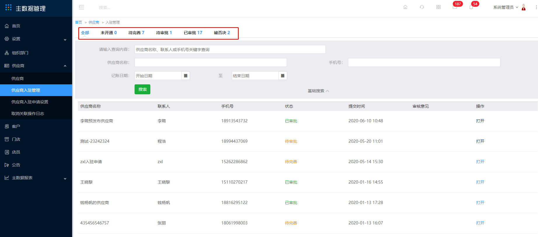
Task: Toggle the sidebar collapse hamburger icon
Action: [81, 7]
